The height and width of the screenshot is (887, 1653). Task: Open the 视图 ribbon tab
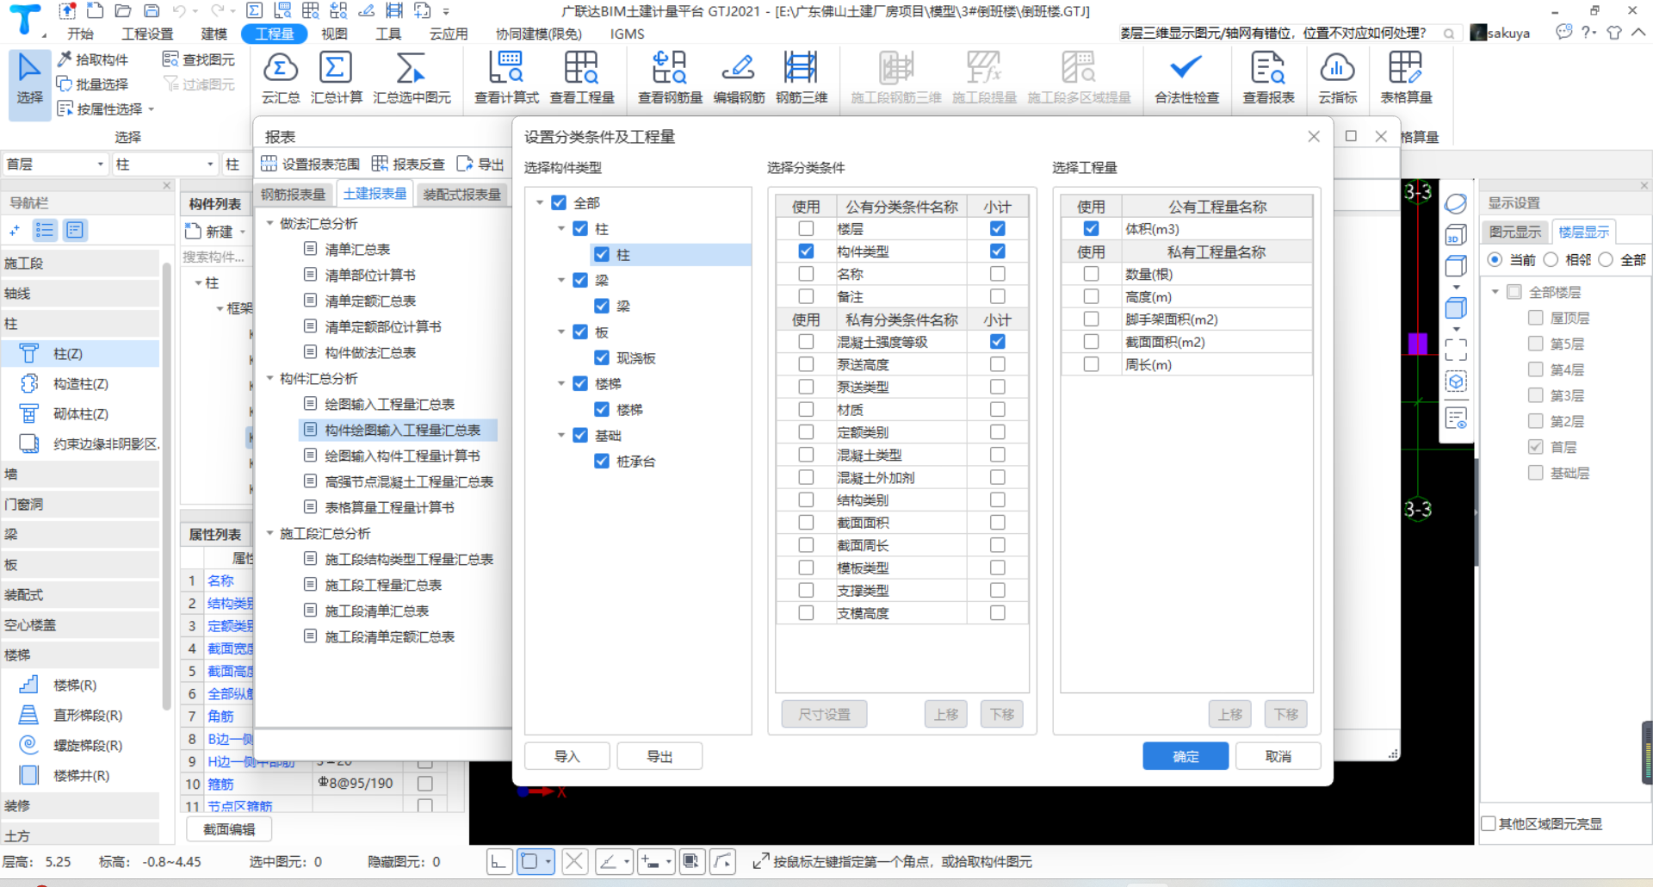pos(334,34)
